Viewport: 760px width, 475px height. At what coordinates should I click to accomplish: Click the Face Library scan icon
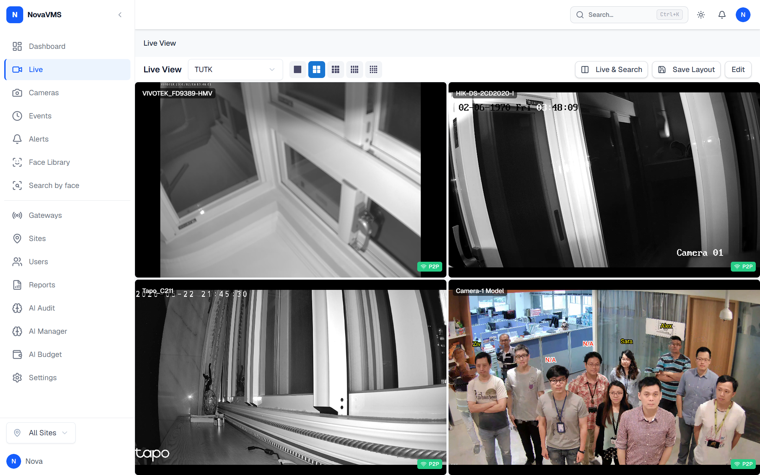[17, 162]
